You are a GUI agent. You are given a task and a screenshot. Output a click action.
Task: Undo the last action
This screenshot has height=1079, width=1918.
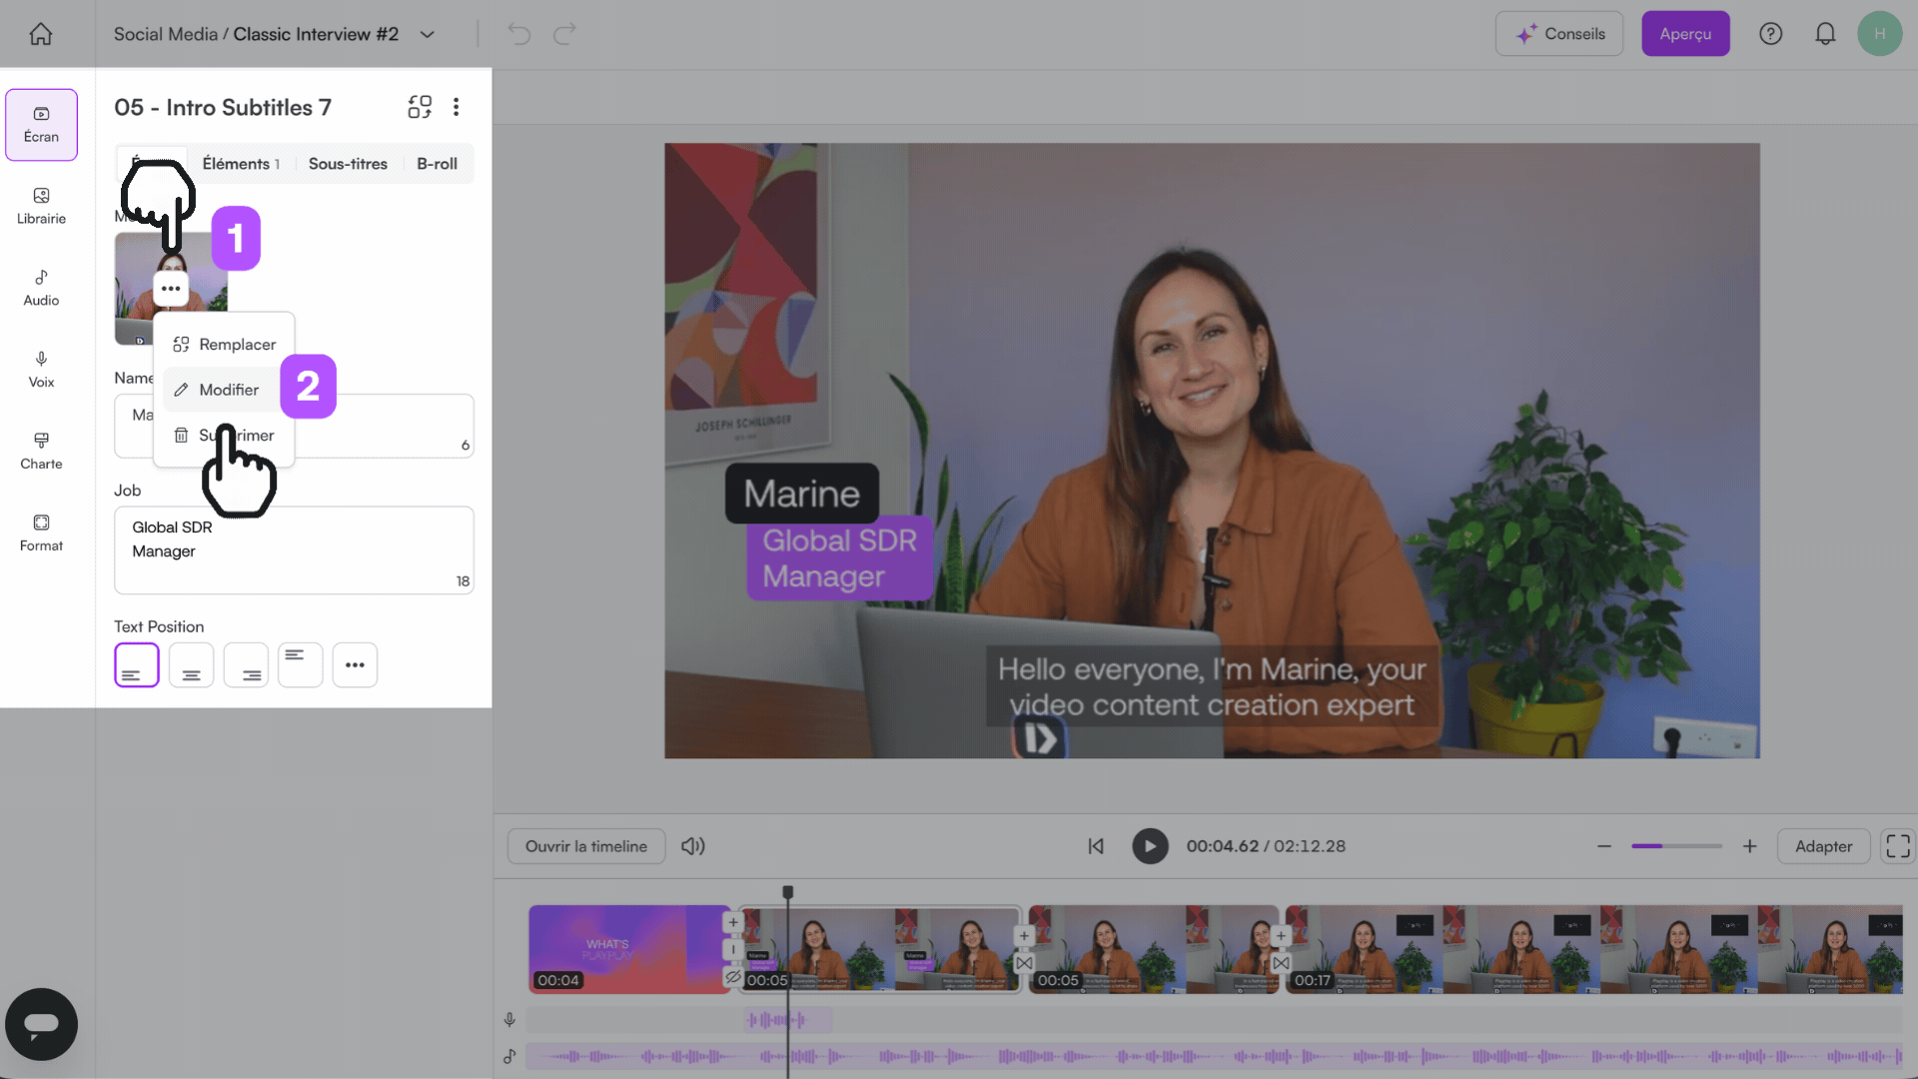[518, 34]
